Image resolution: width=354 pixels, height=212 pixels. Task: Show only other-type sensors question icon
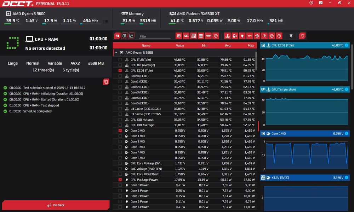click(279, 36)
